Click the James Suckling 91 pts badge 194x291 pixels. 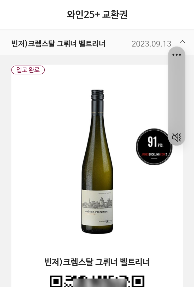[154, 147]
